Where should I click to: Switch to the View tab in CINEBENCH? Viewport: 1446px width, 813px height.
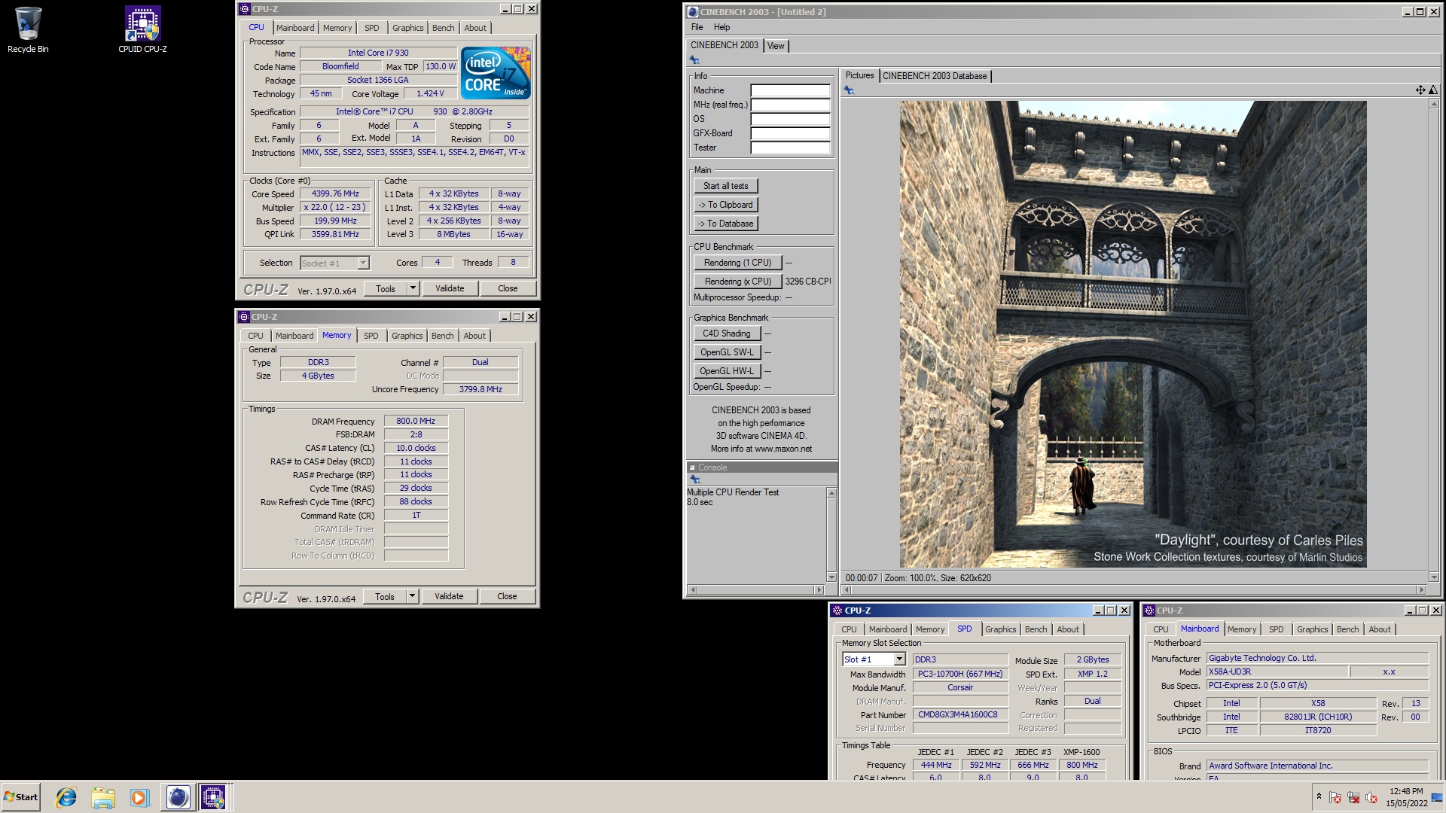(x=776, y=46)
